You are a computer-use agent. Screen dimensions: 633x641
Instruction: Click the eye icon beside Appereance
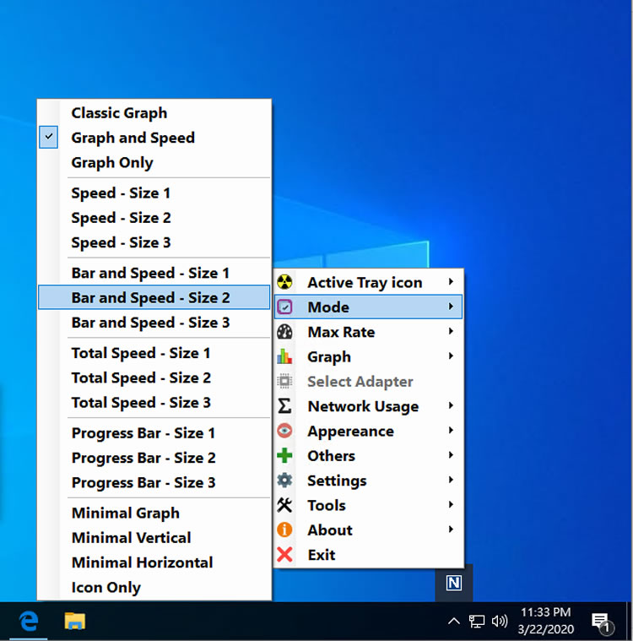(285, 431)
